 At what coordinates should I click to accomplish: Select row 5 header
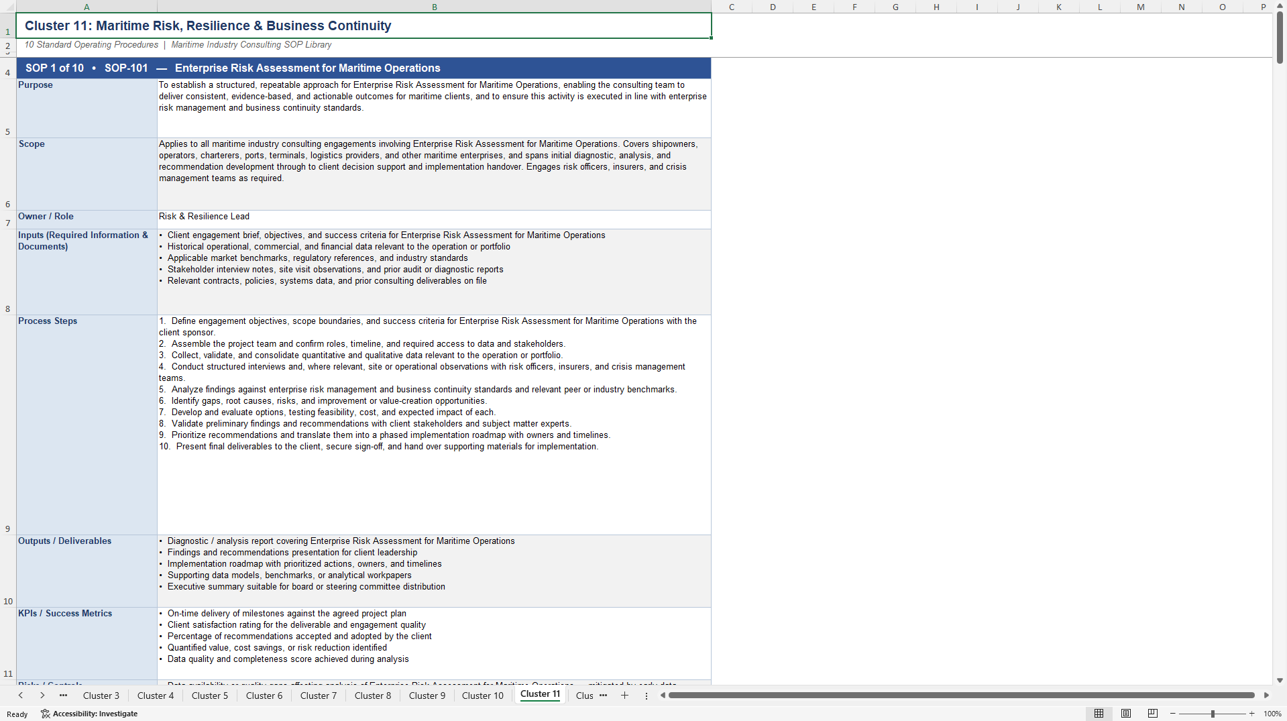[8, 108]
